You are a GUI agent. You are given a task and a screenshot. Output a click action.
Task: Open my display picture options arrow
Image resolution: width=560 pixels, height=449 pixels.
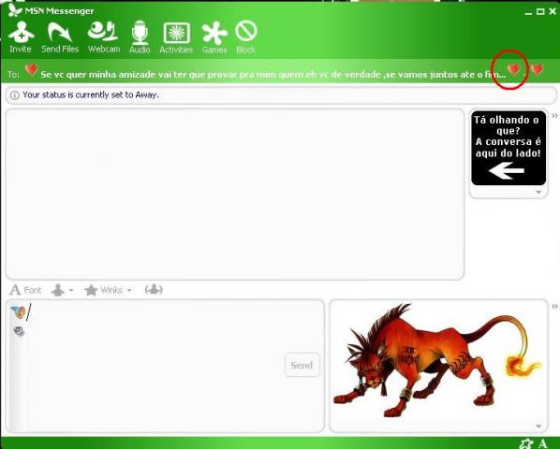[538, 427]
